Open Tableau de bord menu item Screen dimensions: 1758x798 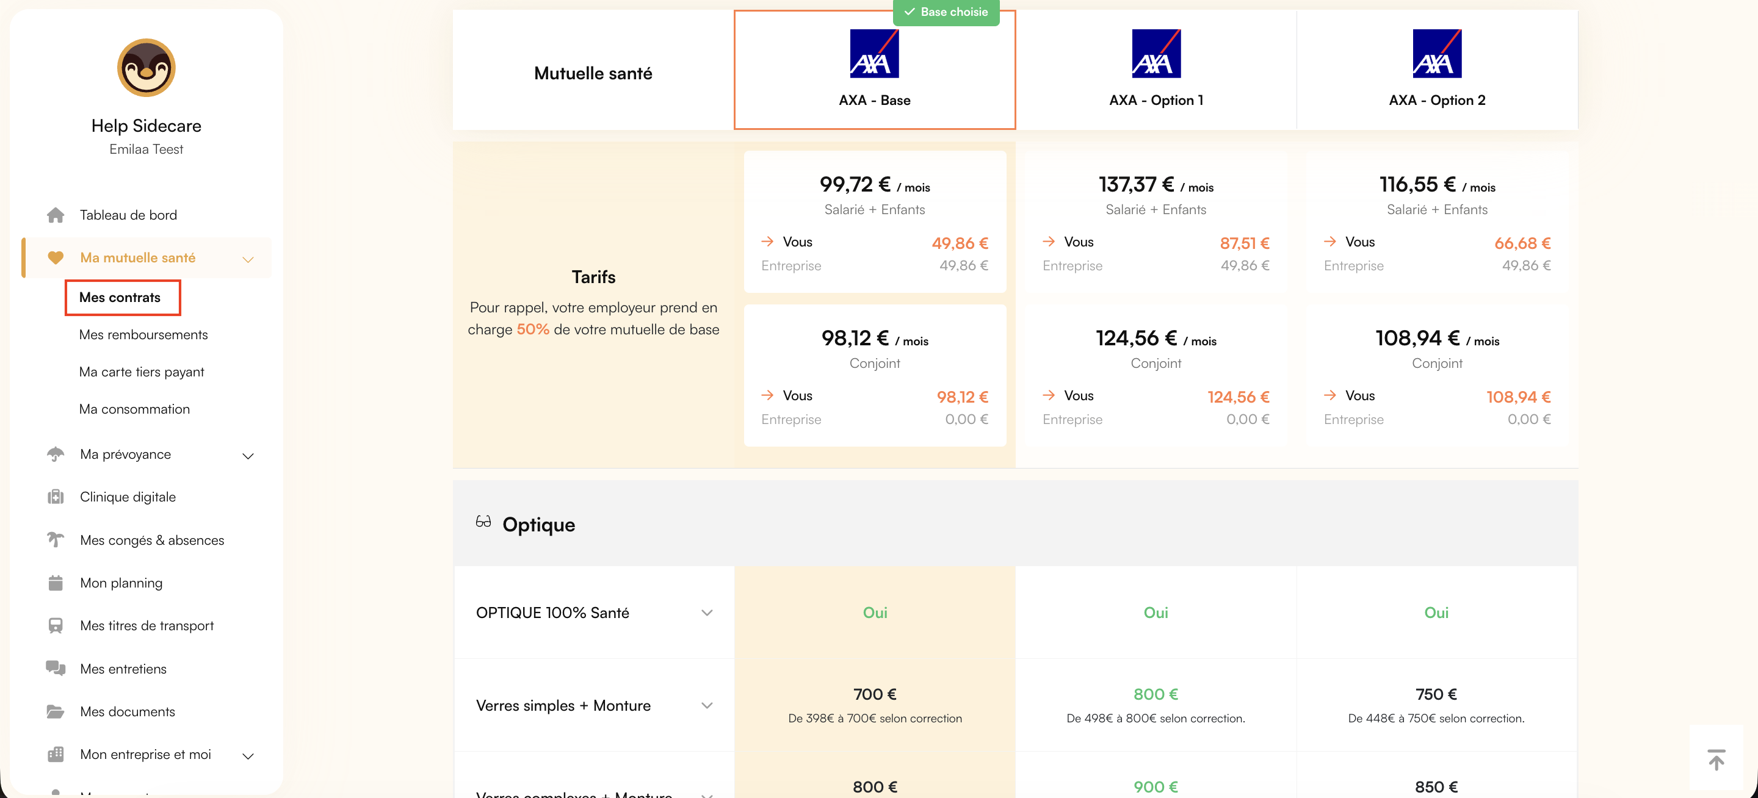(128, 215)
